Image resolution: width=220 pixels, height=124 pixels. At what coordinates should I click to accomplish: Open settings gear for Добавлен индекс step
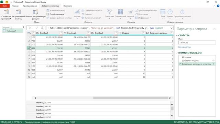point(213,61)
